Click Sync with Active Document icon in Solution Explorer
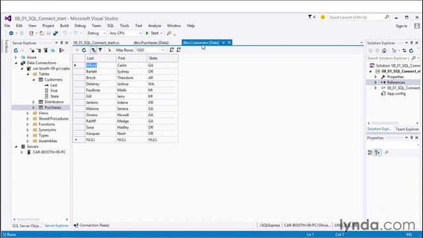423x238 pixels. coord(404,50)
